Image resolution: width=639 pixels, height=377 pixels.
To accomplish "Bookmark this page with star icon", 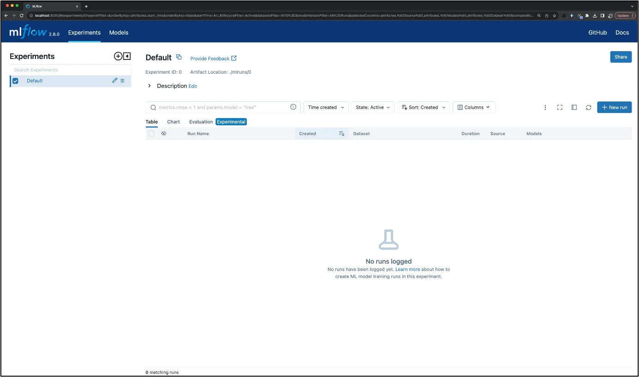I will (x=555, y=16).
